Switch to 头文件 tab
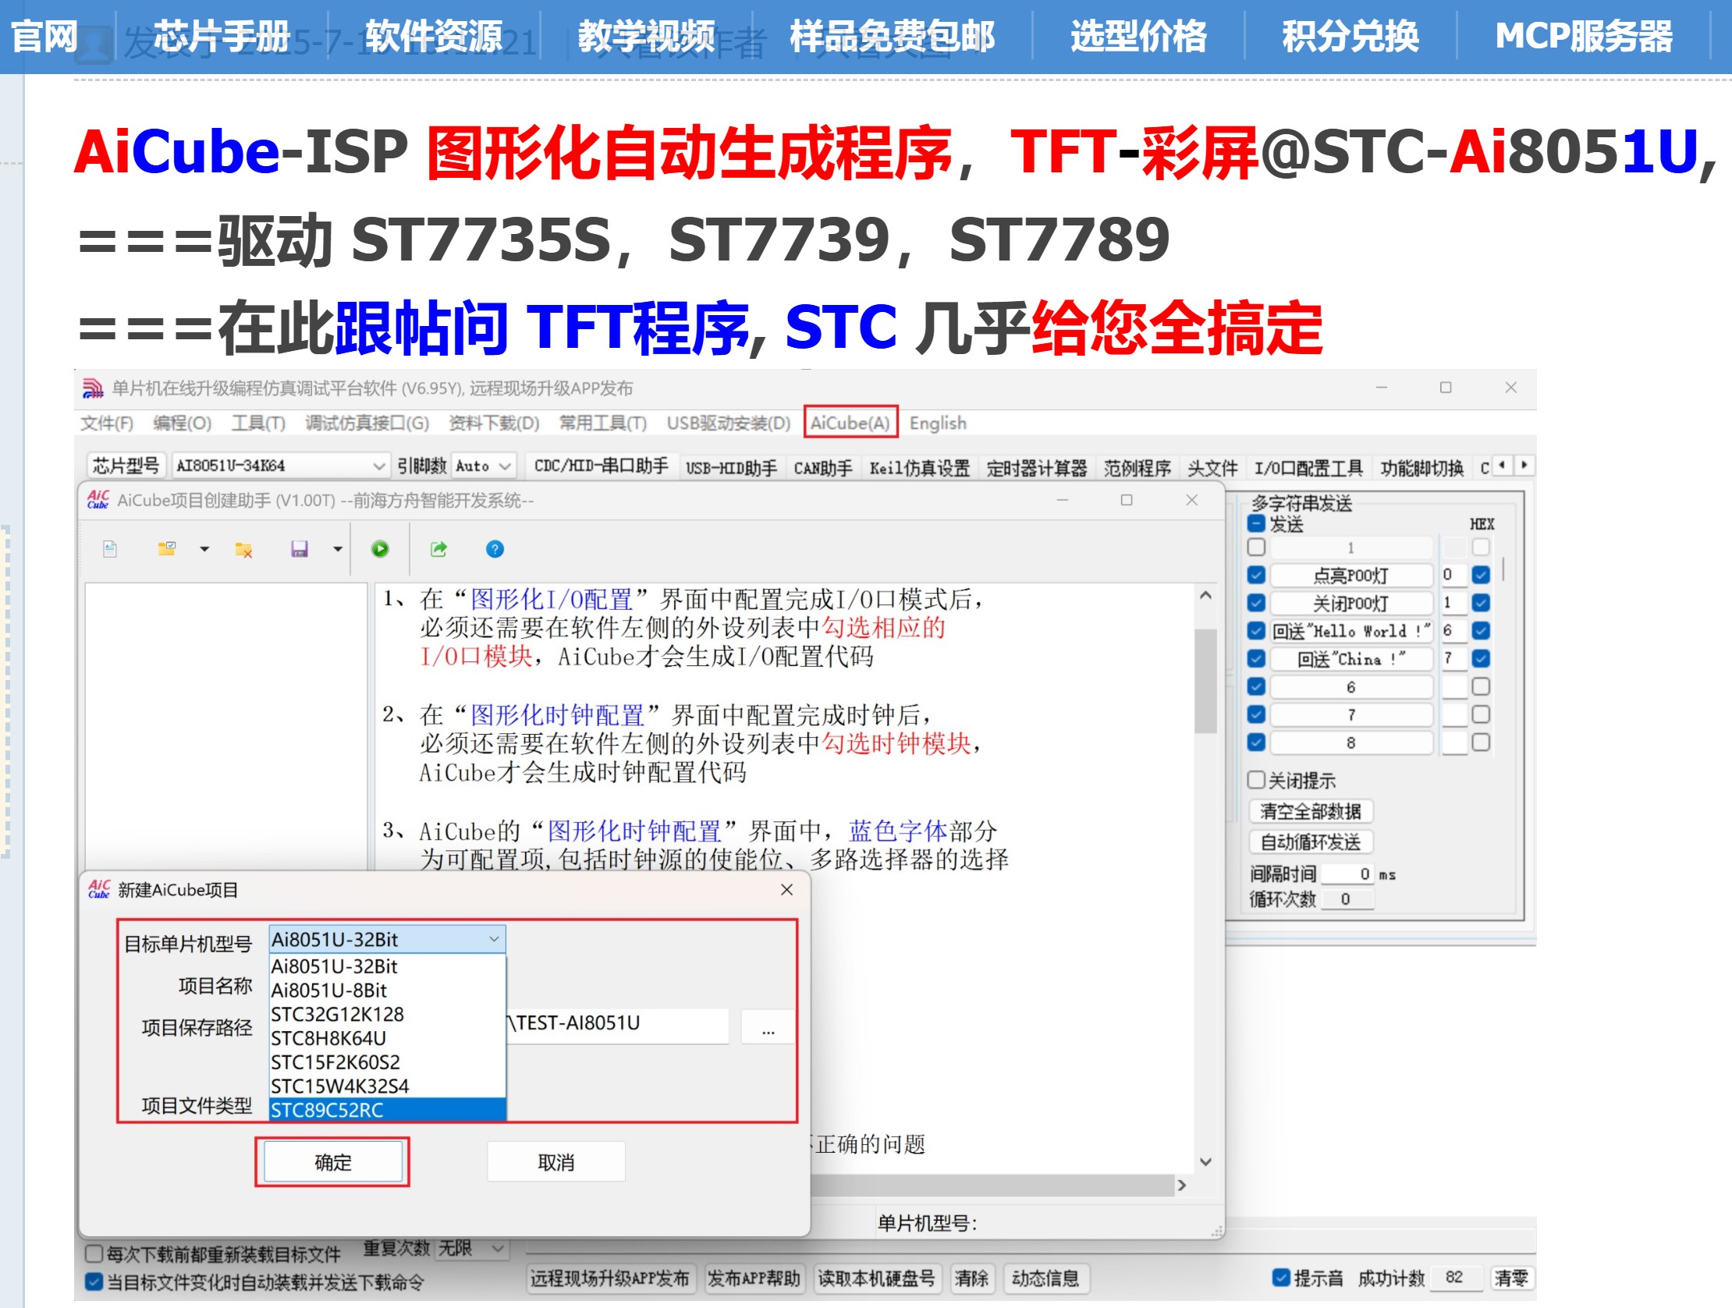Screen dimensions: 1732x1308 pos(1212,469)
